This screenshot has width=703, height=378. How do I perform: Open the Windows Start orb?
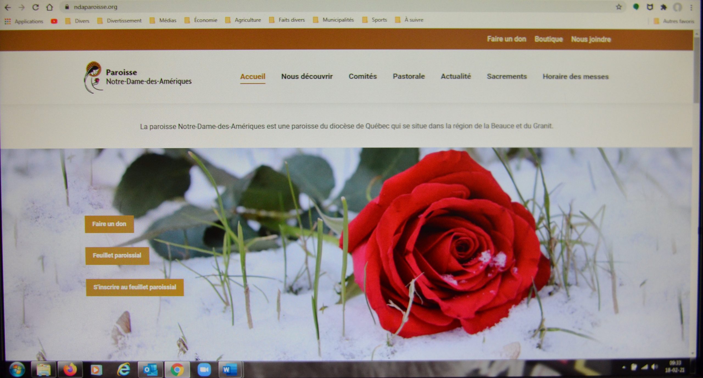pos(17,369)
